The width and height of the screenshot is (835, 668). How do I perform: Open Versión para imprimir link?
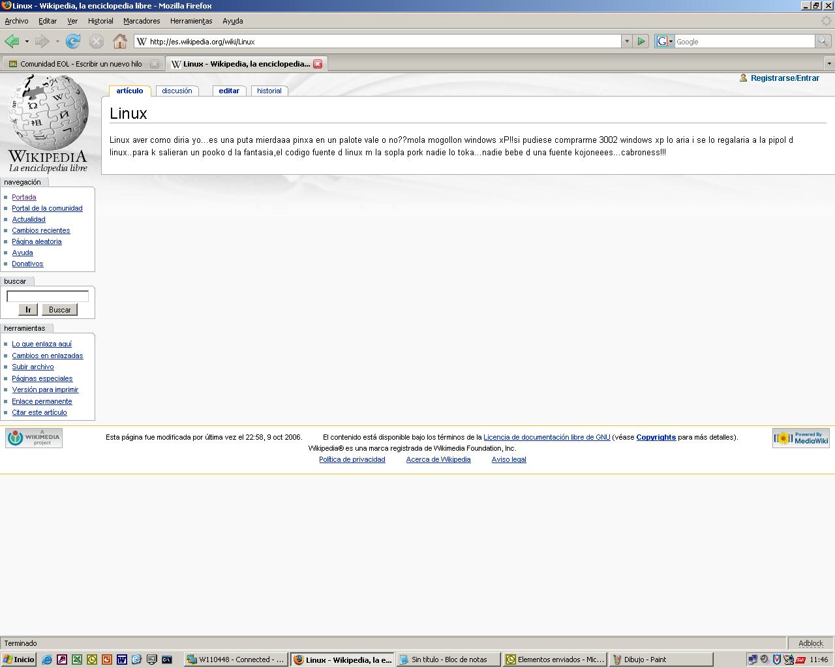point(45,389)
